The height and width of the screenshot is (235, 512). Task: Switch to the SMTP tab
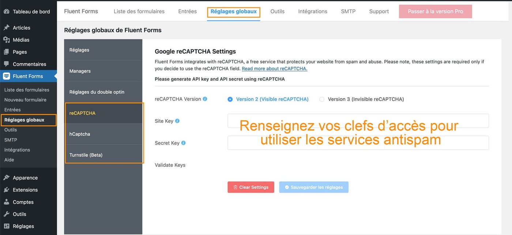coord(348,11)
